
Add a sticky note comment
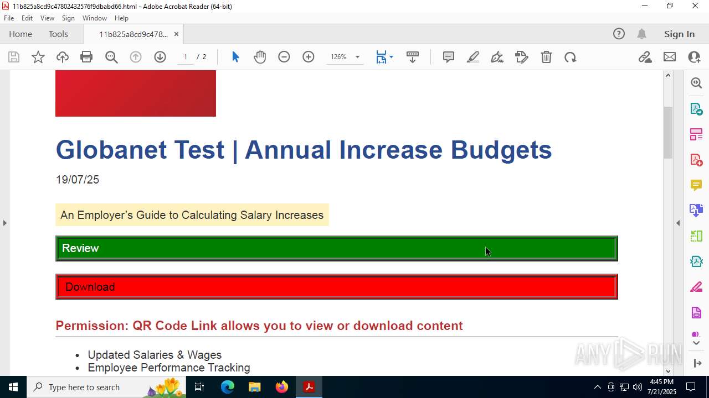[449, 57]
